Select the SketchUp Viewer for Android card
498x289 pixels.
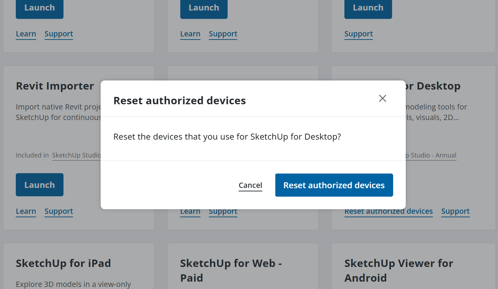[x=399, y=270]
